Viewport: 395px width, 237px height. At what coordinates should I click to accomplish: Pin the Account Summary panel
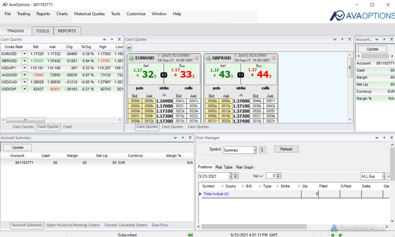point(182,138)
